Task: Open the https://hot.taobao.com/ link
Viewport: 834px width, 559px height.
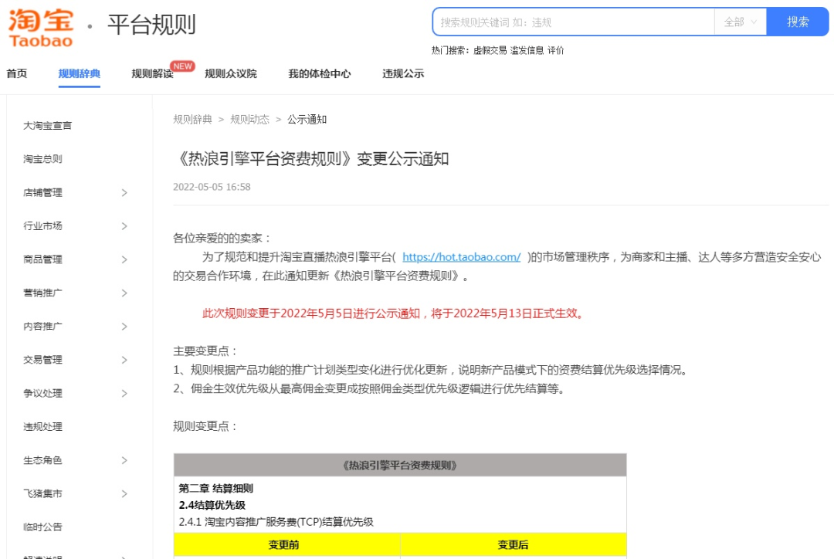Action: coord(462,257)
